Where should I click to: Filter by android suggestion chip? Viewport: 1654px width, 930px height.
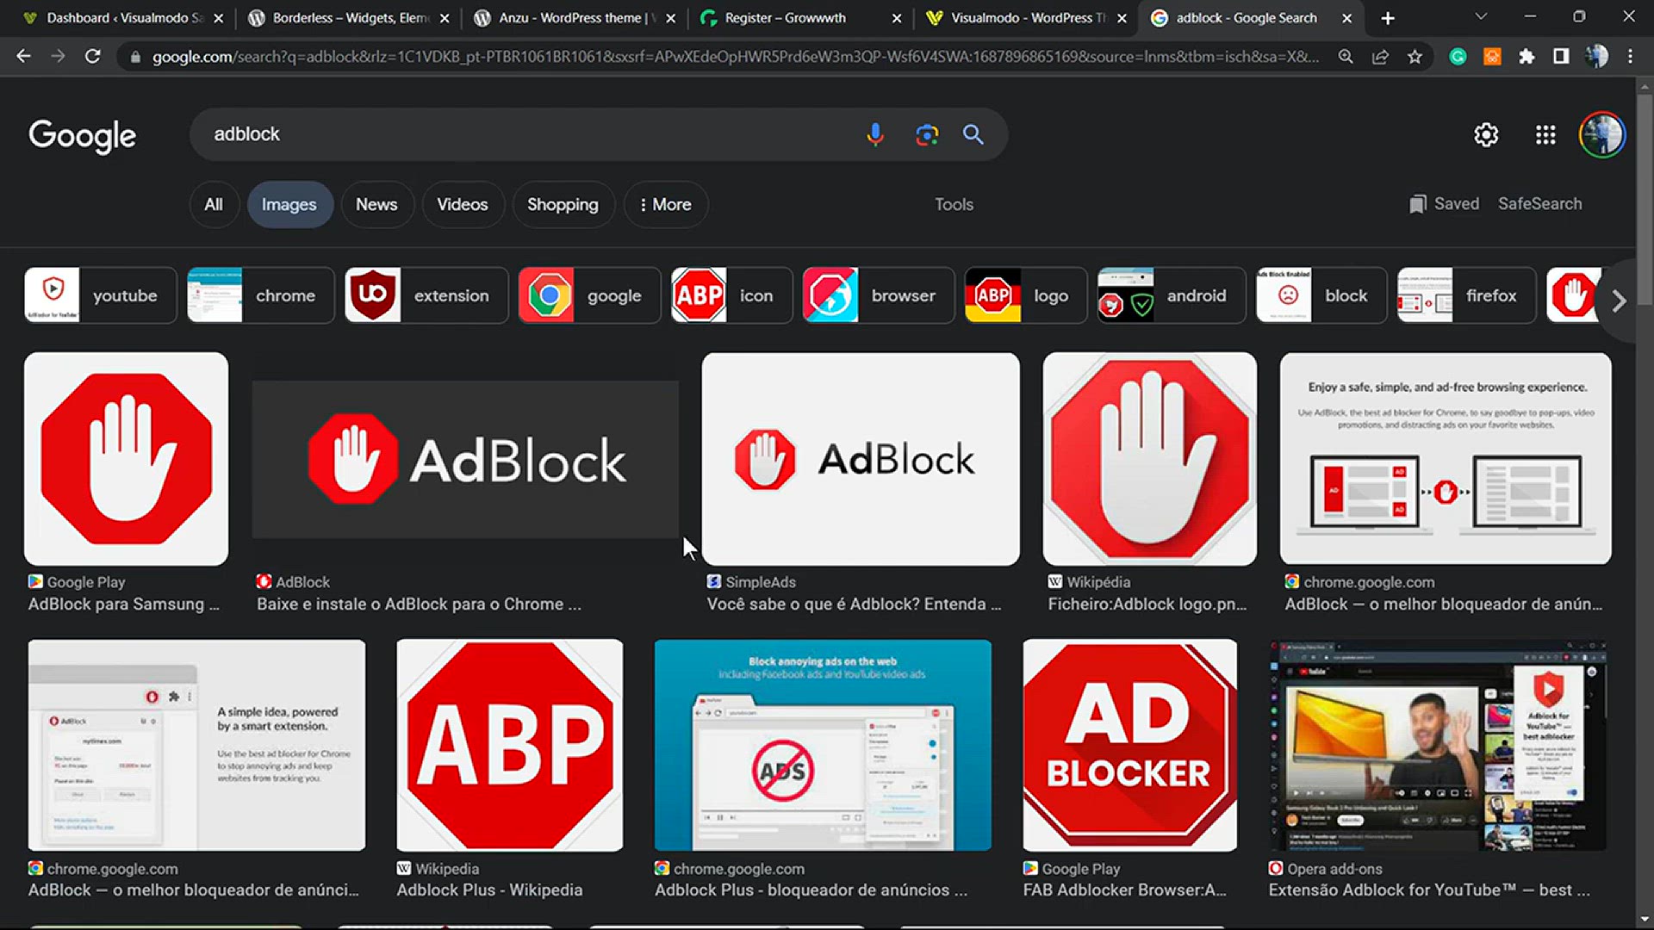tap(1172, 295)
